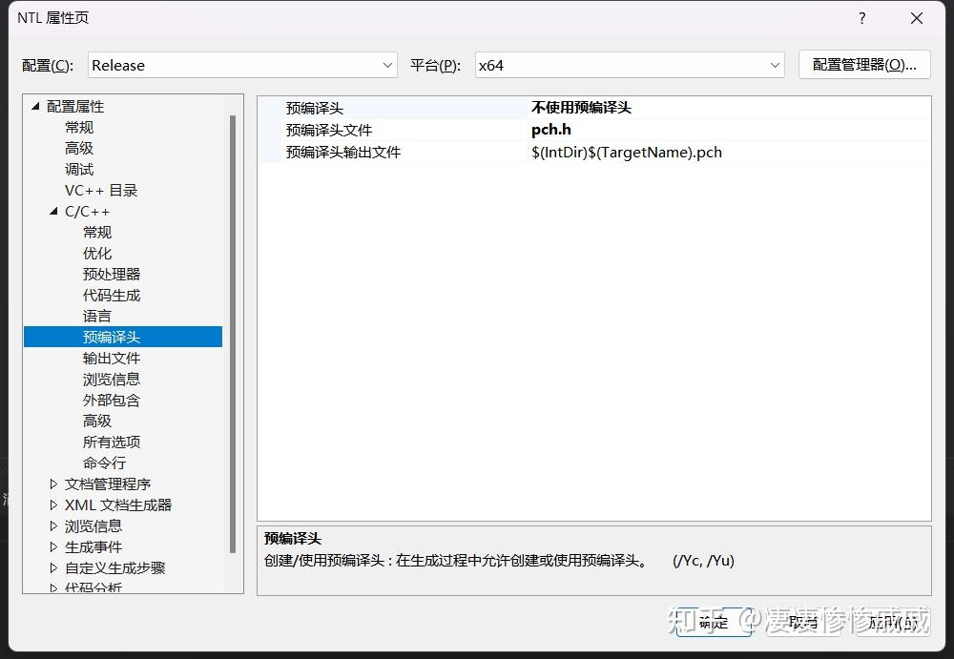954x659 pixels.
Task: Click the 确定 button to confirm
Action: pyautogui.click(x=713, y=621)
